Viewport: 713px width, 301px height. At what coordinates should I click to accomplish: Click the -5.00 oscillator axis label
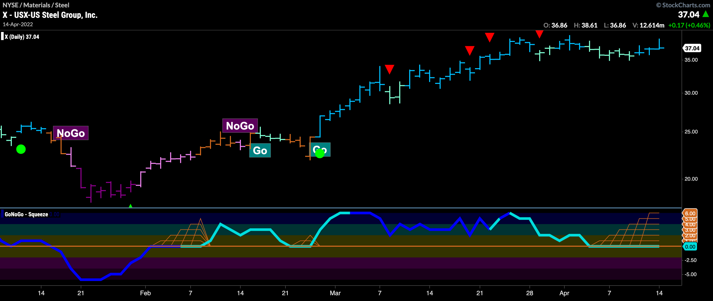690,274
